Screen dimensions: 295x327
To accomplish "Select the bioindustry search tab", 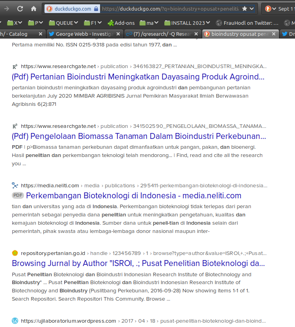I will [x=240, y=34].
